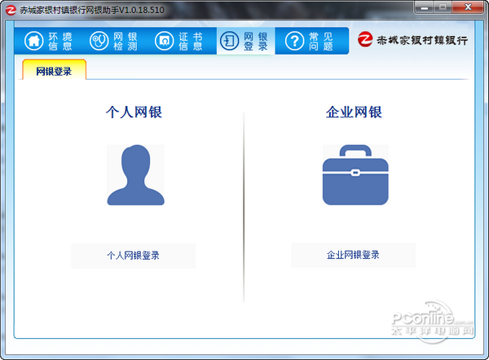Select the 证书信息 menu label
Viewport: 489px width, 360px height.
coord(191,42)
